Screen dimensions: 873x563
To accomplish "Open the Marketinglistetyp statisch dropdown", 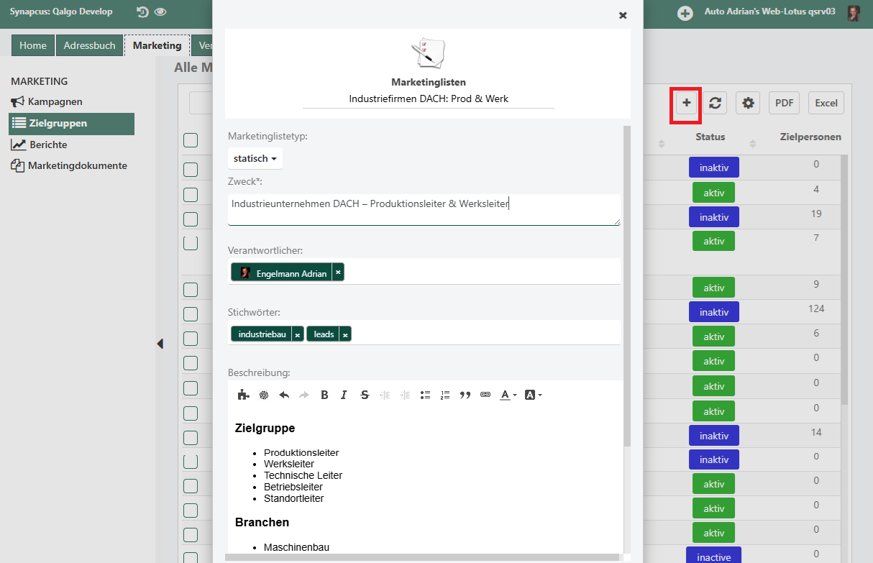I will click(255, 158).
